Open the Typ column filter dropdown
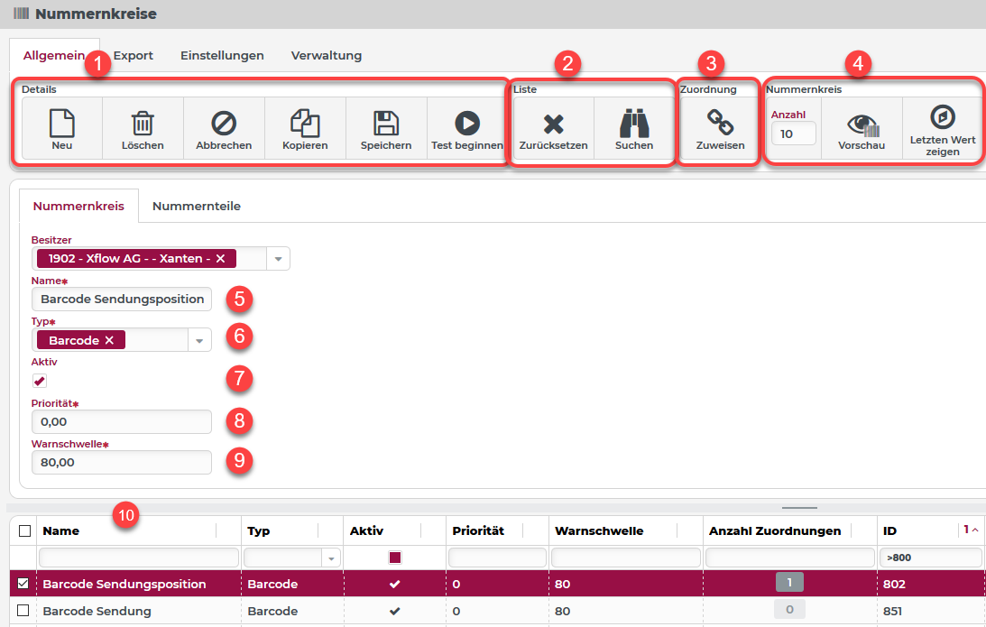Screen dimensions: 986x627 333,558
